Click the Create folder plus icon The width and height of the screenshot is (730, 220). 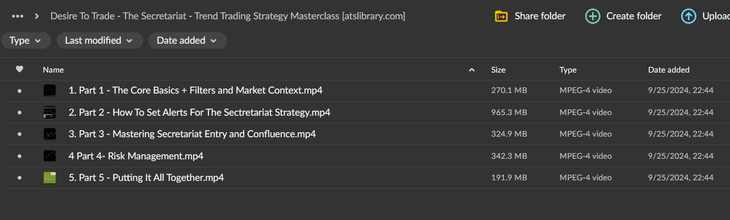coord(593,16)
